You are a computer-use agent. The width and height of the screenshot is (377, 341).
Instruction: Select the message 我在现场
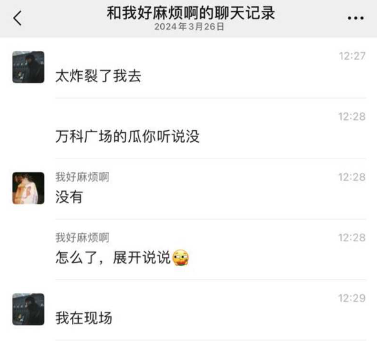coord(83,318)
